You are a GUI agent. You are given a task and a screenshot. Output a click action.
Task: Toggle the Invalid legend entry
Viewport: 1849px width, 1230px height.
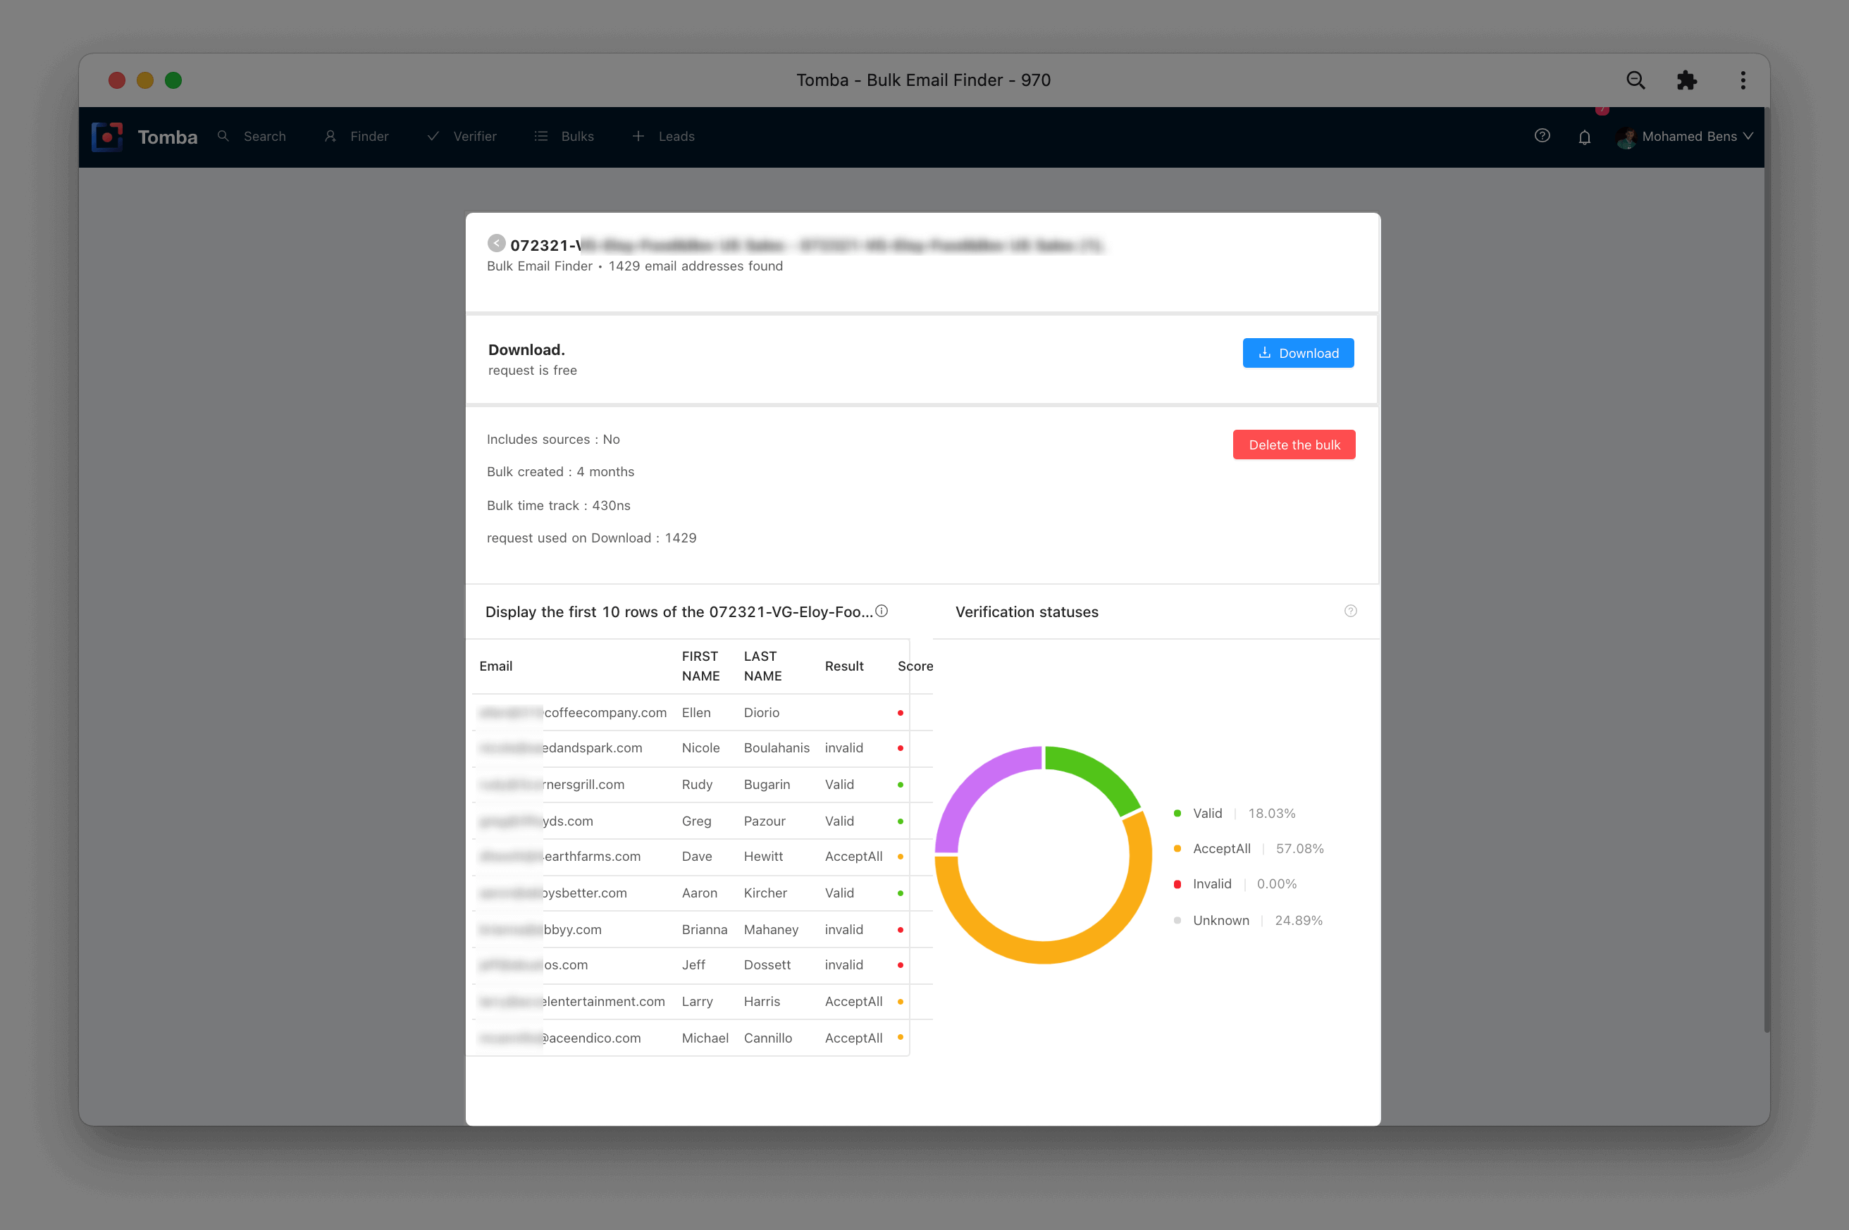[1235, 884]
